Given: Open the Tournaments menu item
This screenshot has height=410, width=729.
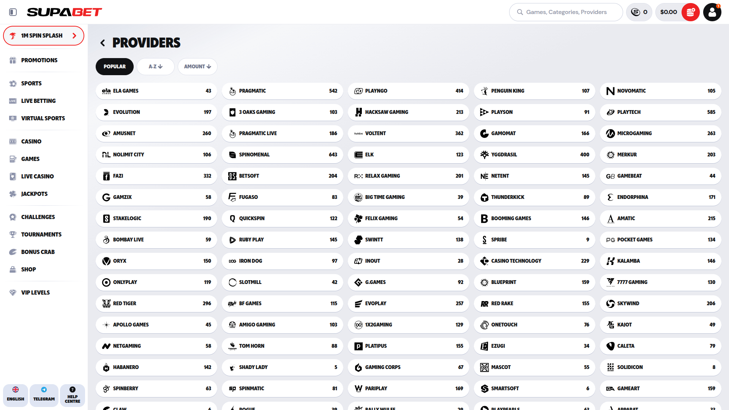Looking at the screenshot, I should [41, 235].
